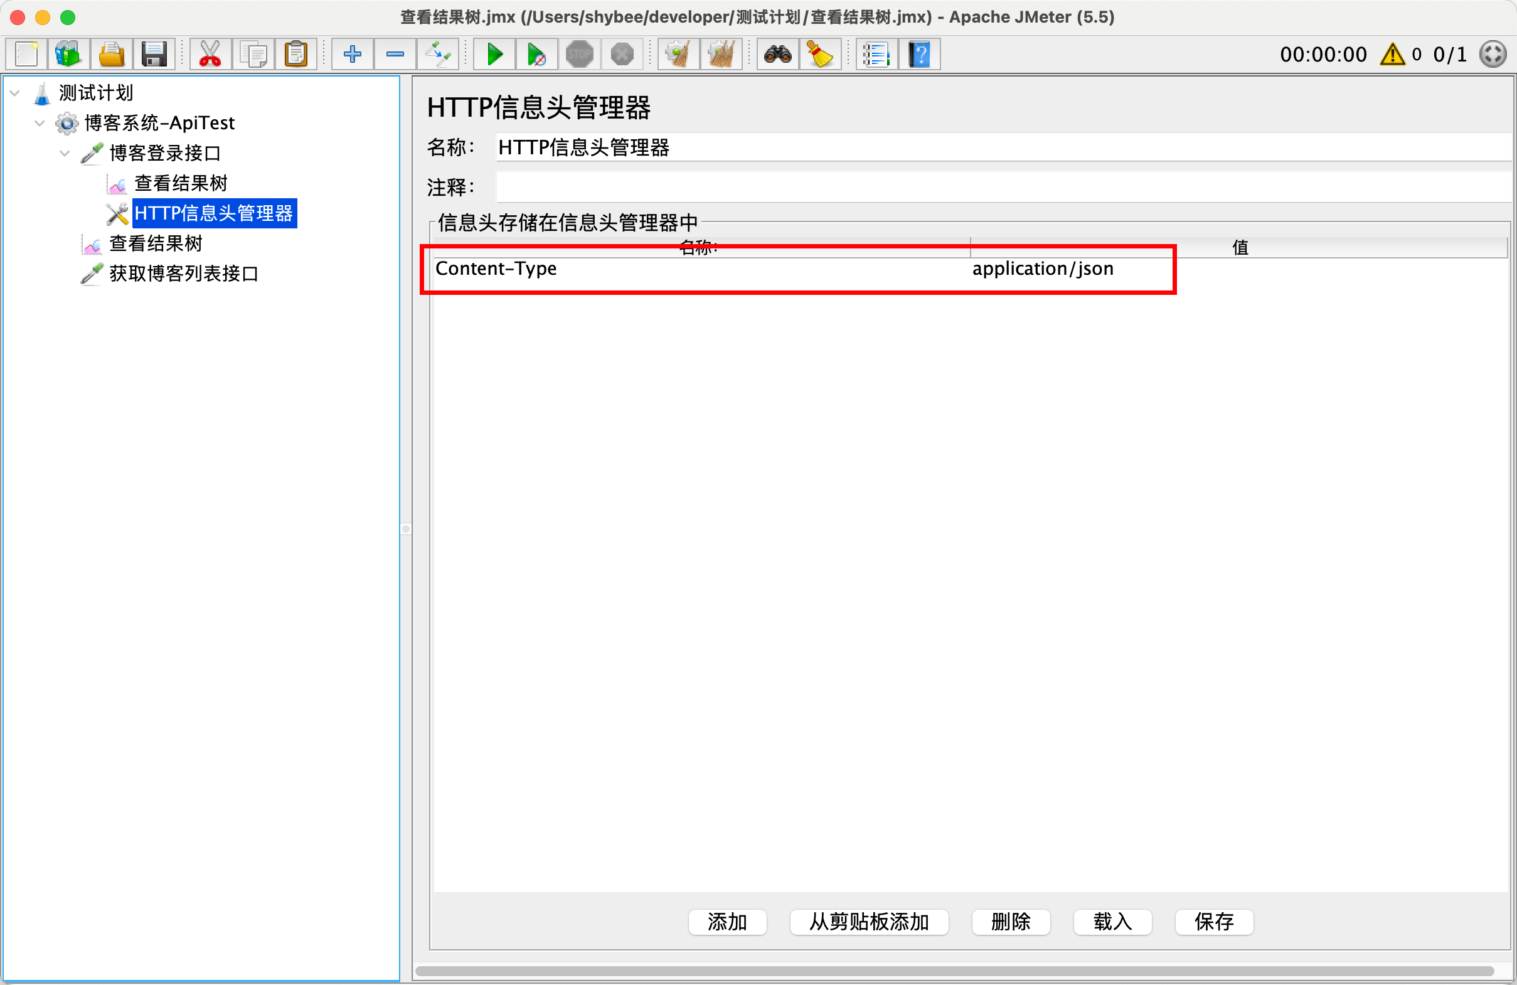1517x985 pixels.
Task: Select 博客登录接口 sampler
Action: pyautogui.click(x=165, y=153)
